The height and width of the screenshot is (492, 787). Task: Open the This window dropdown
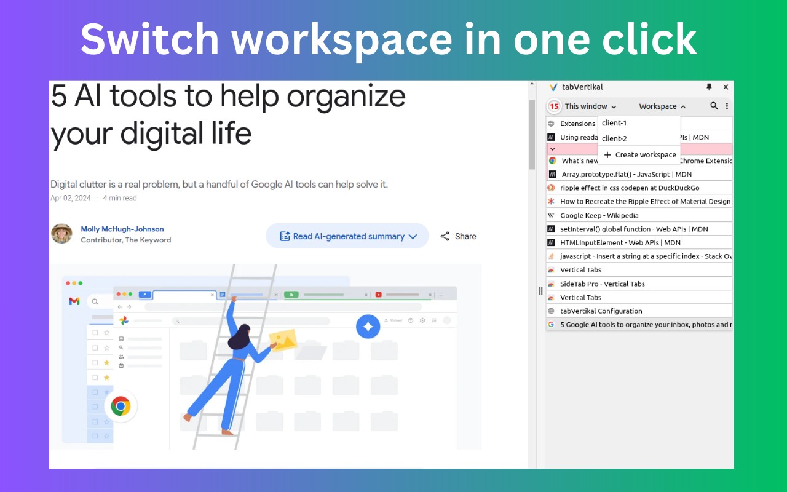click(x=590, y=106)
